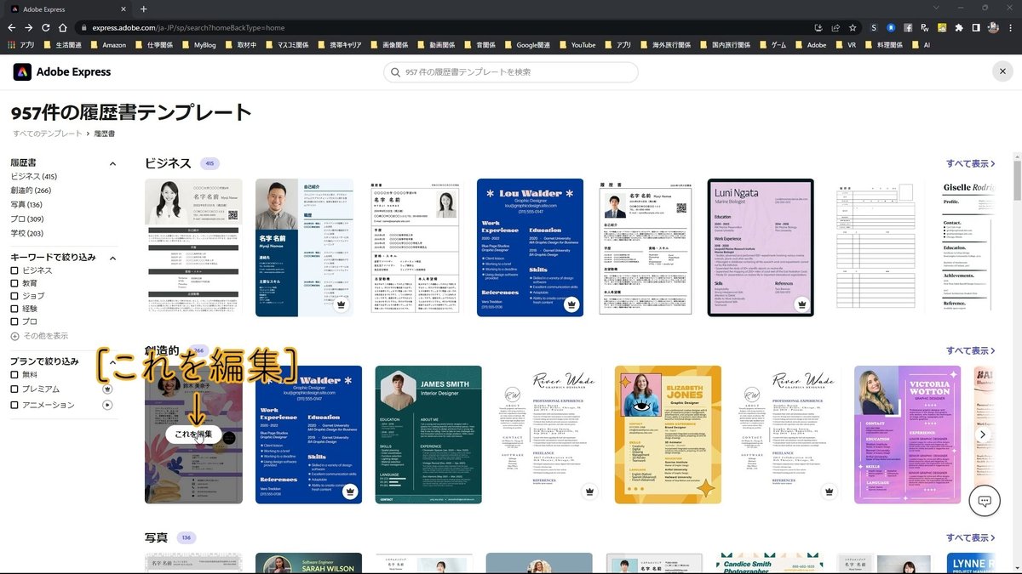Click the これを編集 button
This screenshot has width=1022, height=574.
(x=193, y=435)
